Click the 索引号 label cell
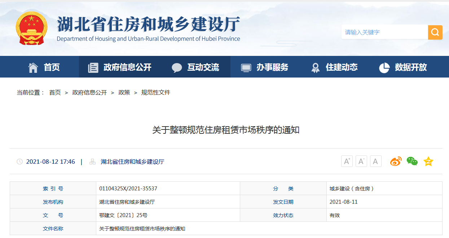449x238 pixels. [53, 189]
